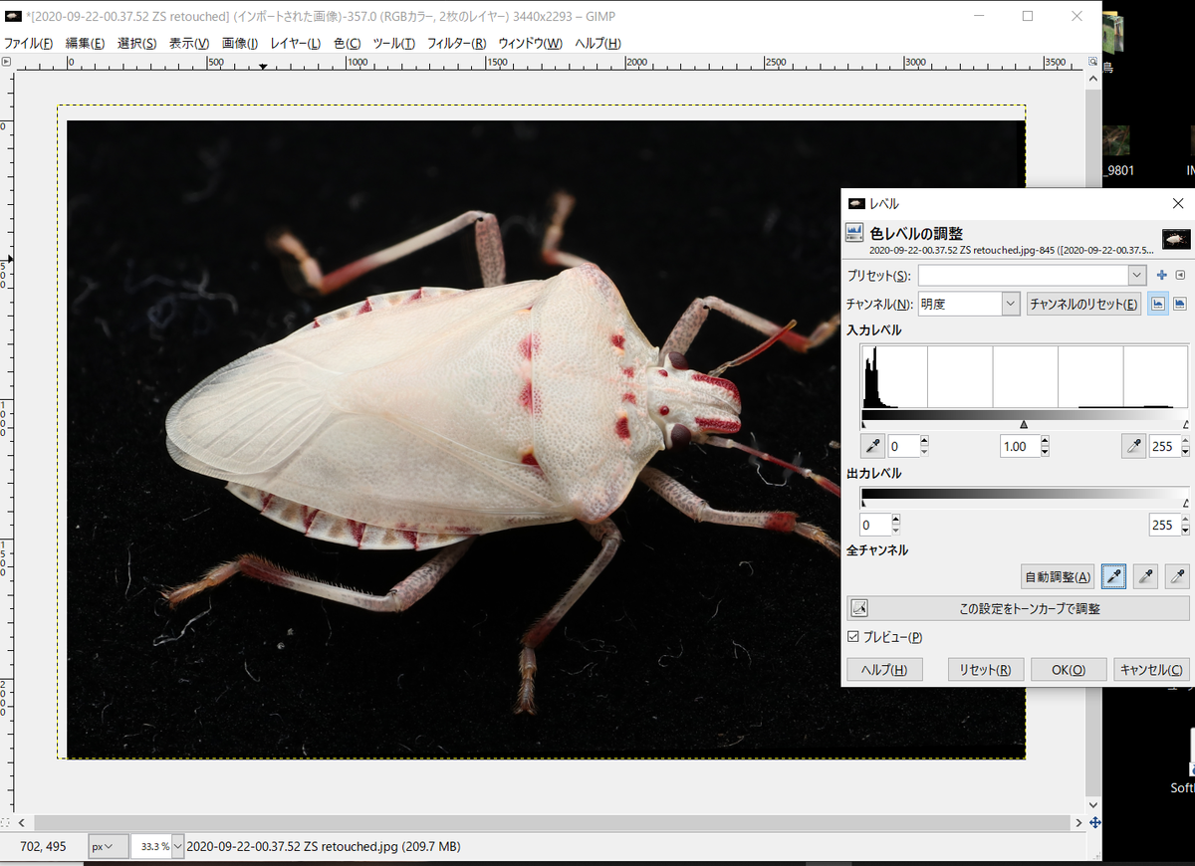Click the horizontal scrollbar left arrow

(x=22, y=823)
